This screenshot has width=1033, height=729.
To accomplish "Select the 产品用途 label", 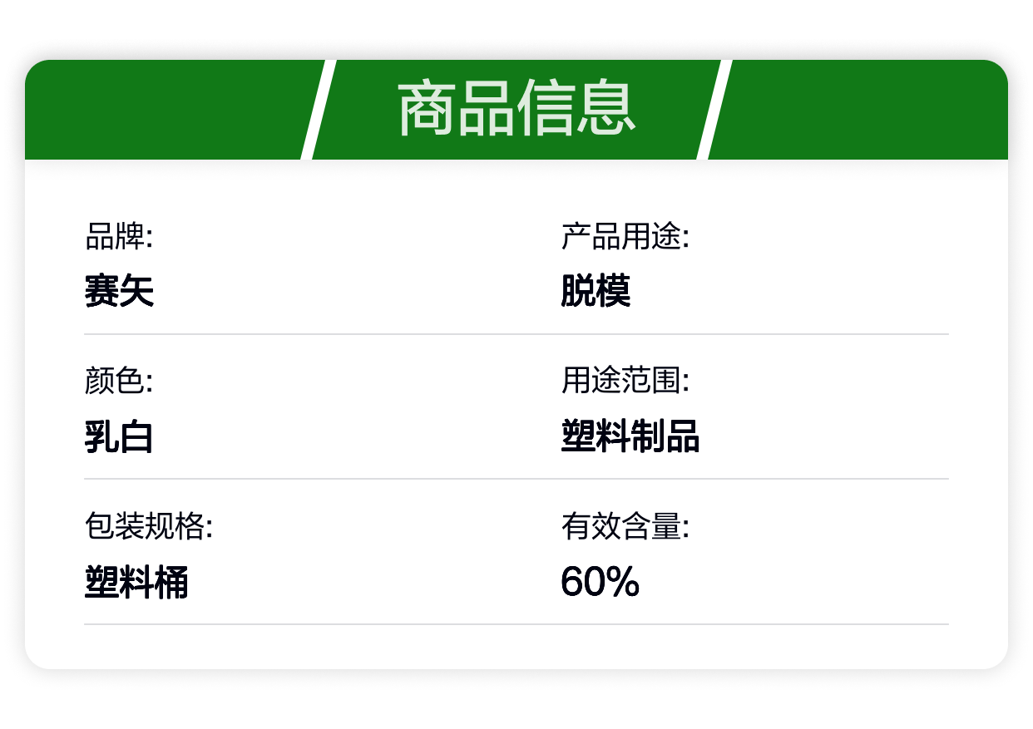I will pyautogui.click(x=625, y=237).
